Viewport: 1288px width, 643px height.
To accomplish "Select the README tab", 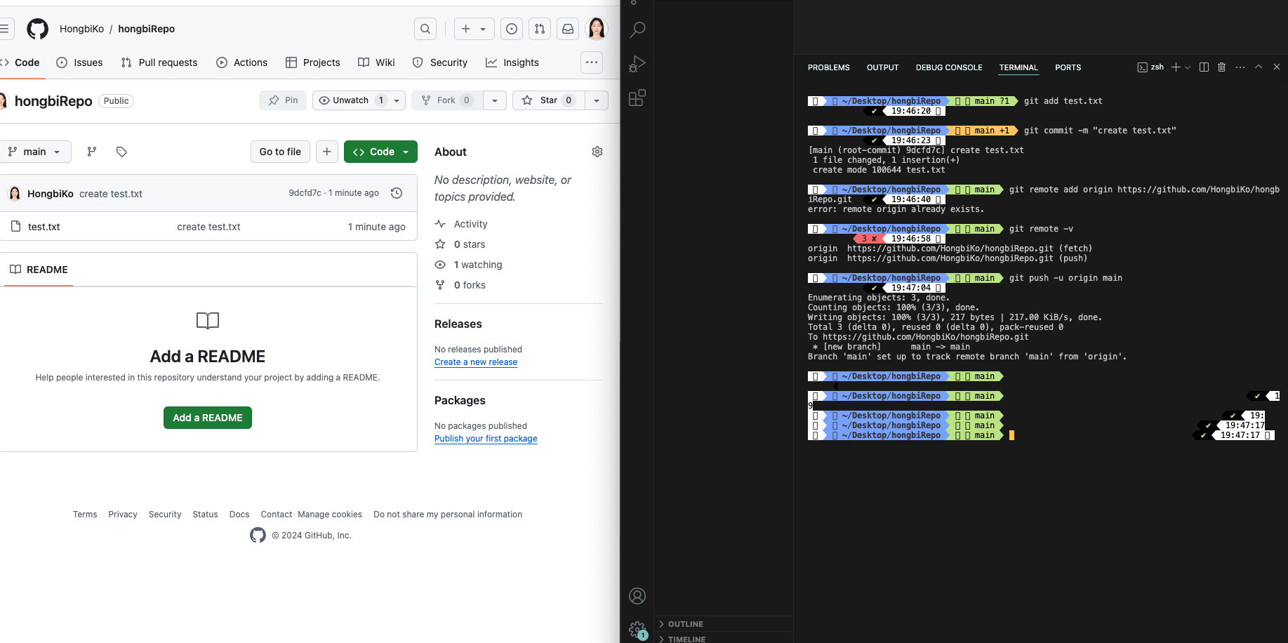I will click(39, 270).
